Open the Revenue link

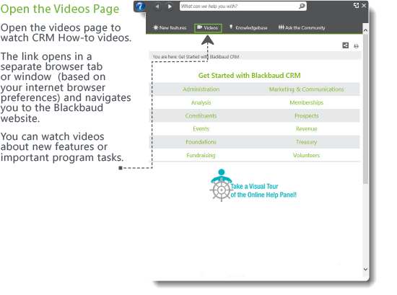click(306, 129)
